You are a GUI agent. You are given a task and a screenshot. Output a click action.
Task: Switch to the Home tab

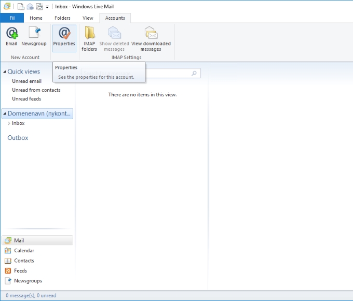coord(36,18)
